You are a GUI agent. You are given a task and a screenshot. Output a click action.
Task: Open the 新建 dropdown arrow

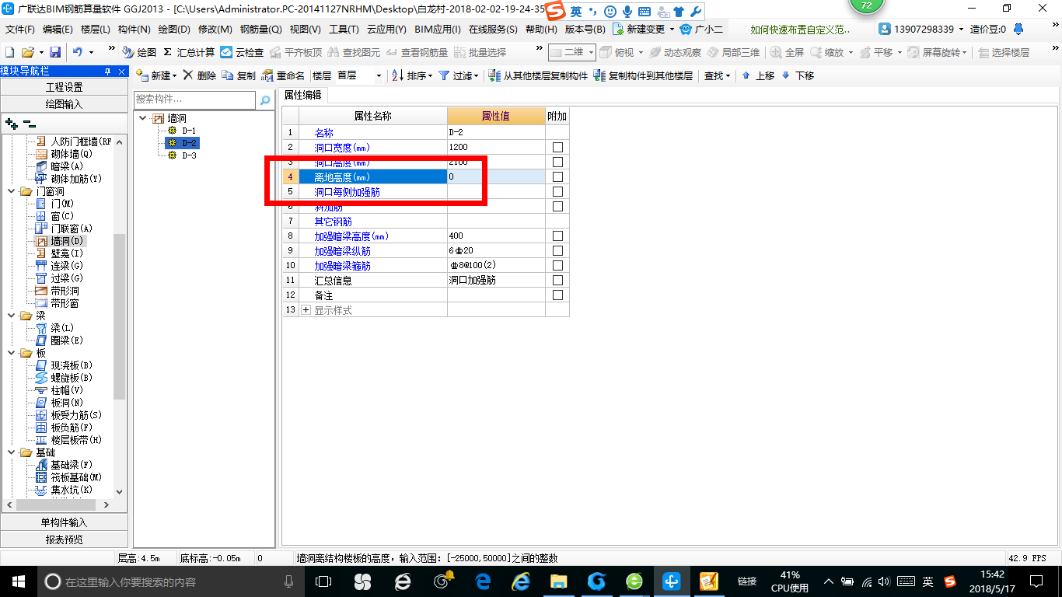175,76
